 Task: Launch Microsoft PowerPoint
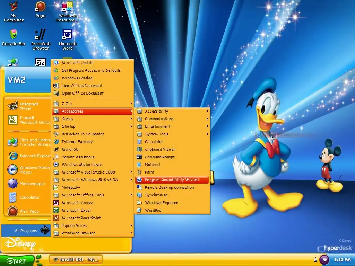coord(92,218)
